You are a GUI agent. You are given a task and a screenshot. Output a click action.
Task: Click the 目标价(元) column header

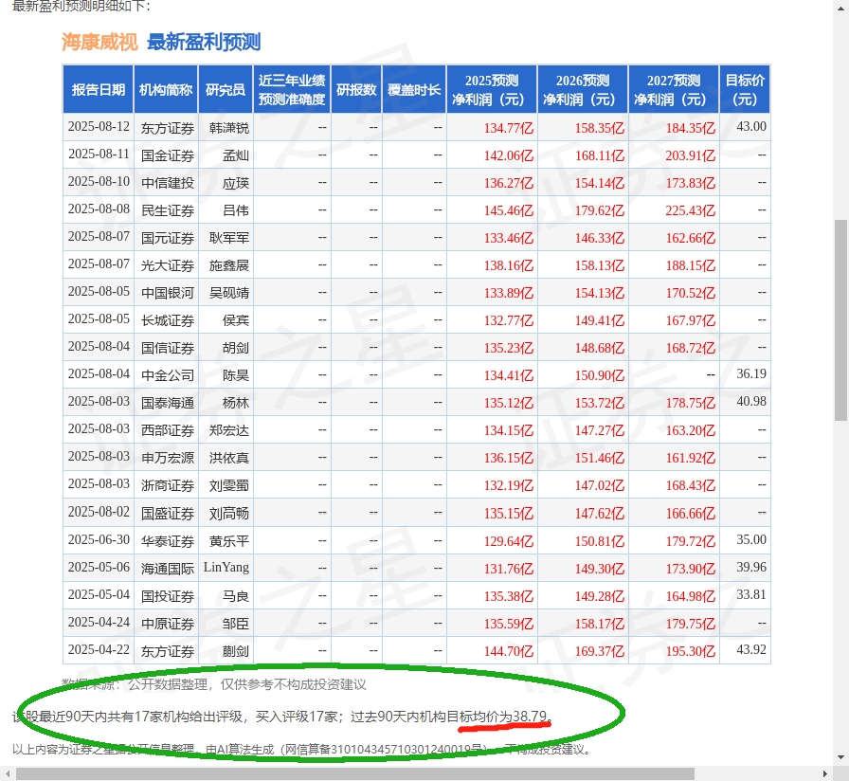[745, 89]
